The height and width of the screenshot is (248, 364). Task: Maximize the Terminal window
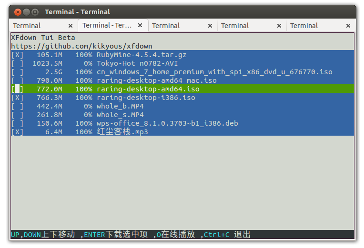(35, 12)
